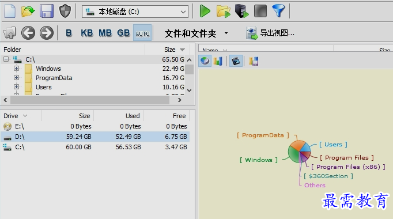Expand the Windows folder node
This screenshot has width=393, height=219.
point(16,69)
